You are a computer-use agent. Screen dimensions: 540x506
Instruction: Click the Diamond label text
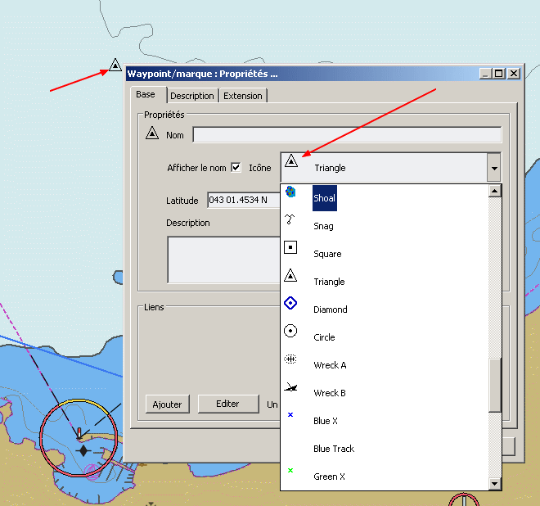click(x=331, y=309)
